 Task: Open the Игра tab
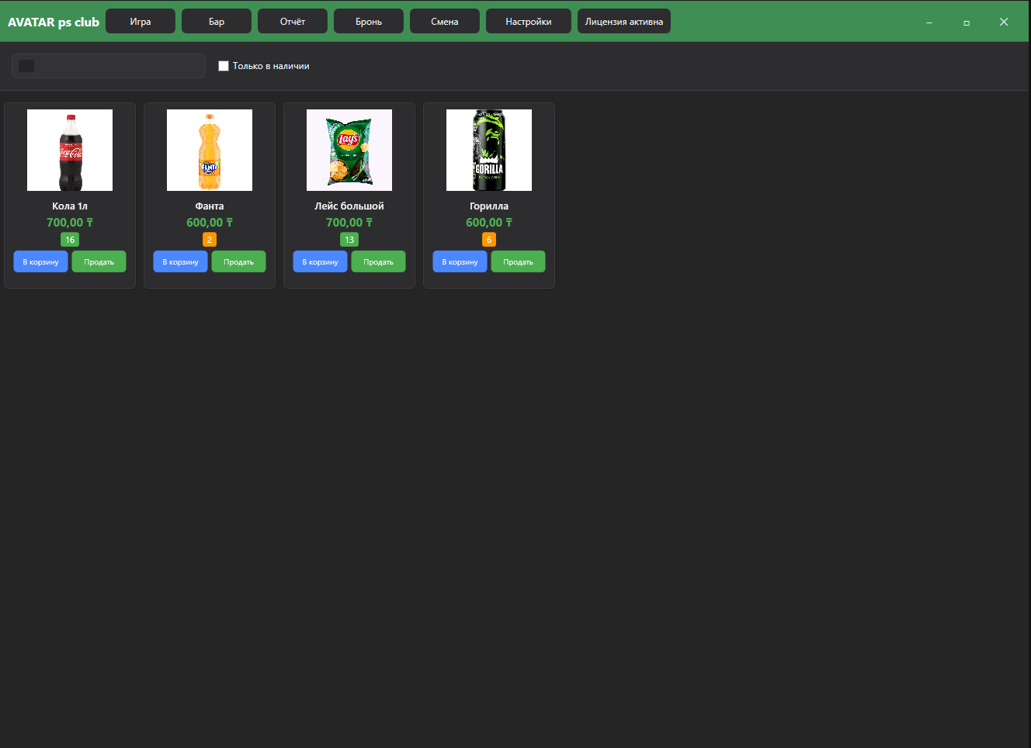point(141,22)
